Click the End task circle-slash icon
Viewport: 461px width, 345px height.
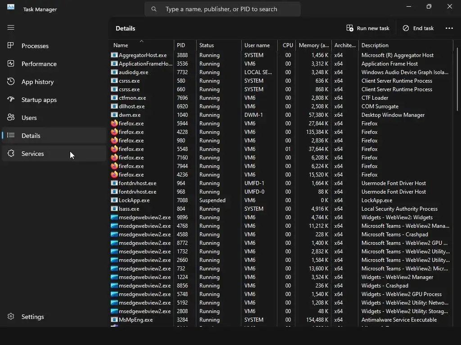tap(406, 28)
